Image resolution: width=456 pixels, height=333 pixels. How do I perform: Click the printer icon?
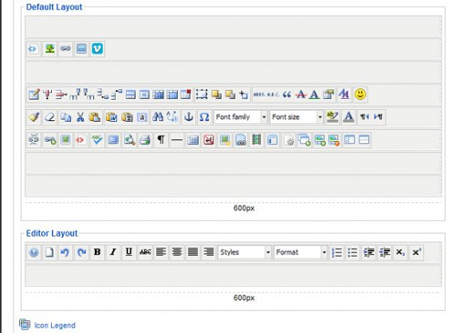click(x=145, y=140)
